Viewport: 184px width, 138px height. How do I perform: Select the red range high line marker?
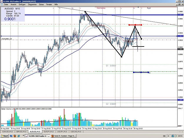(135, 25)
